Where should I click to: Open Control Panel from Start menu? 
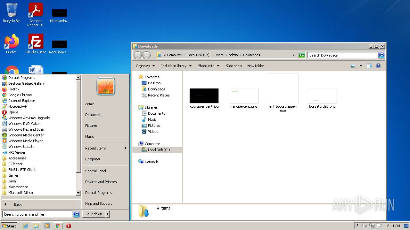coord(95,171)
